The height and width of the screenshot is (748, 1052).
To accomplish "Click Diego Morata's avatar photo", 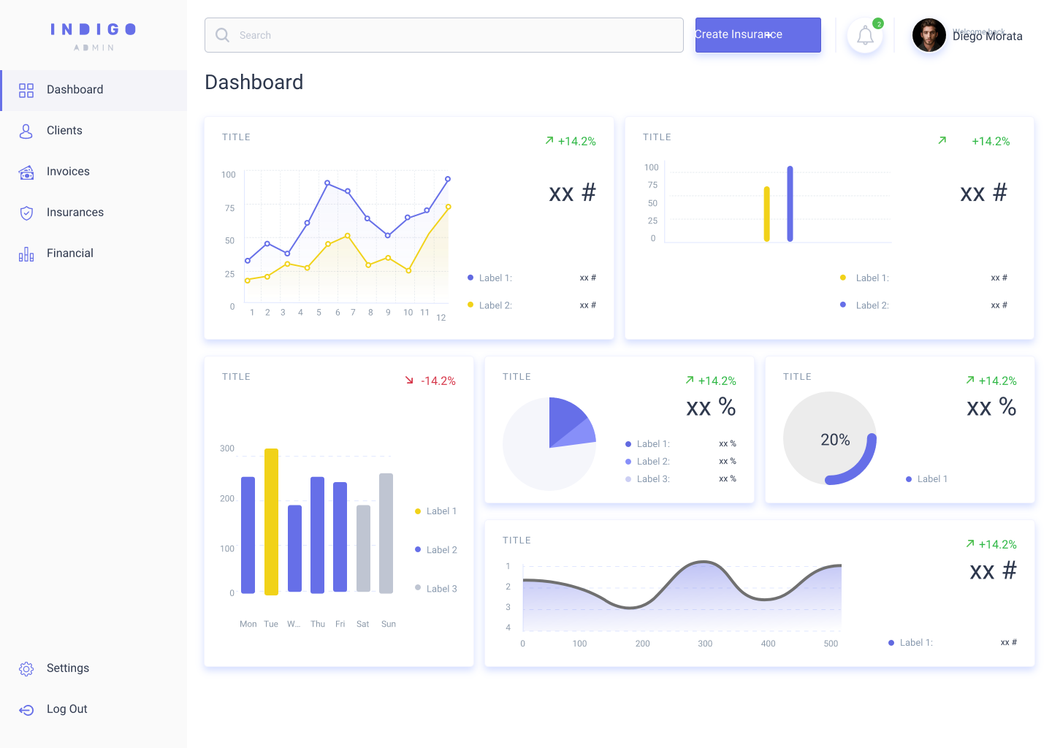I will pyautogui.click(x=929, y=35).
